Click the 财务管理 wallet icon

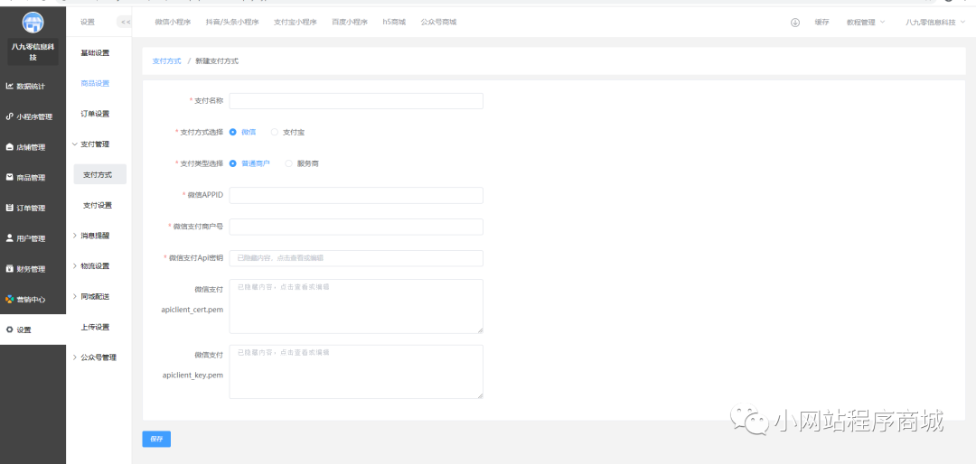(x=9, y=269)
